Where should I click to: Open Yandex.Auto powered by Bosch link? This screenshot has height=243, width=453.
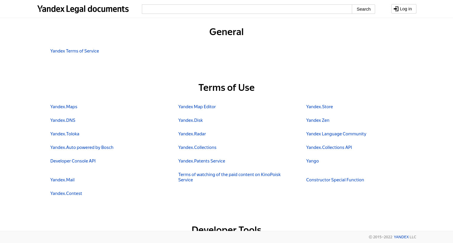(x=82, y=147)
